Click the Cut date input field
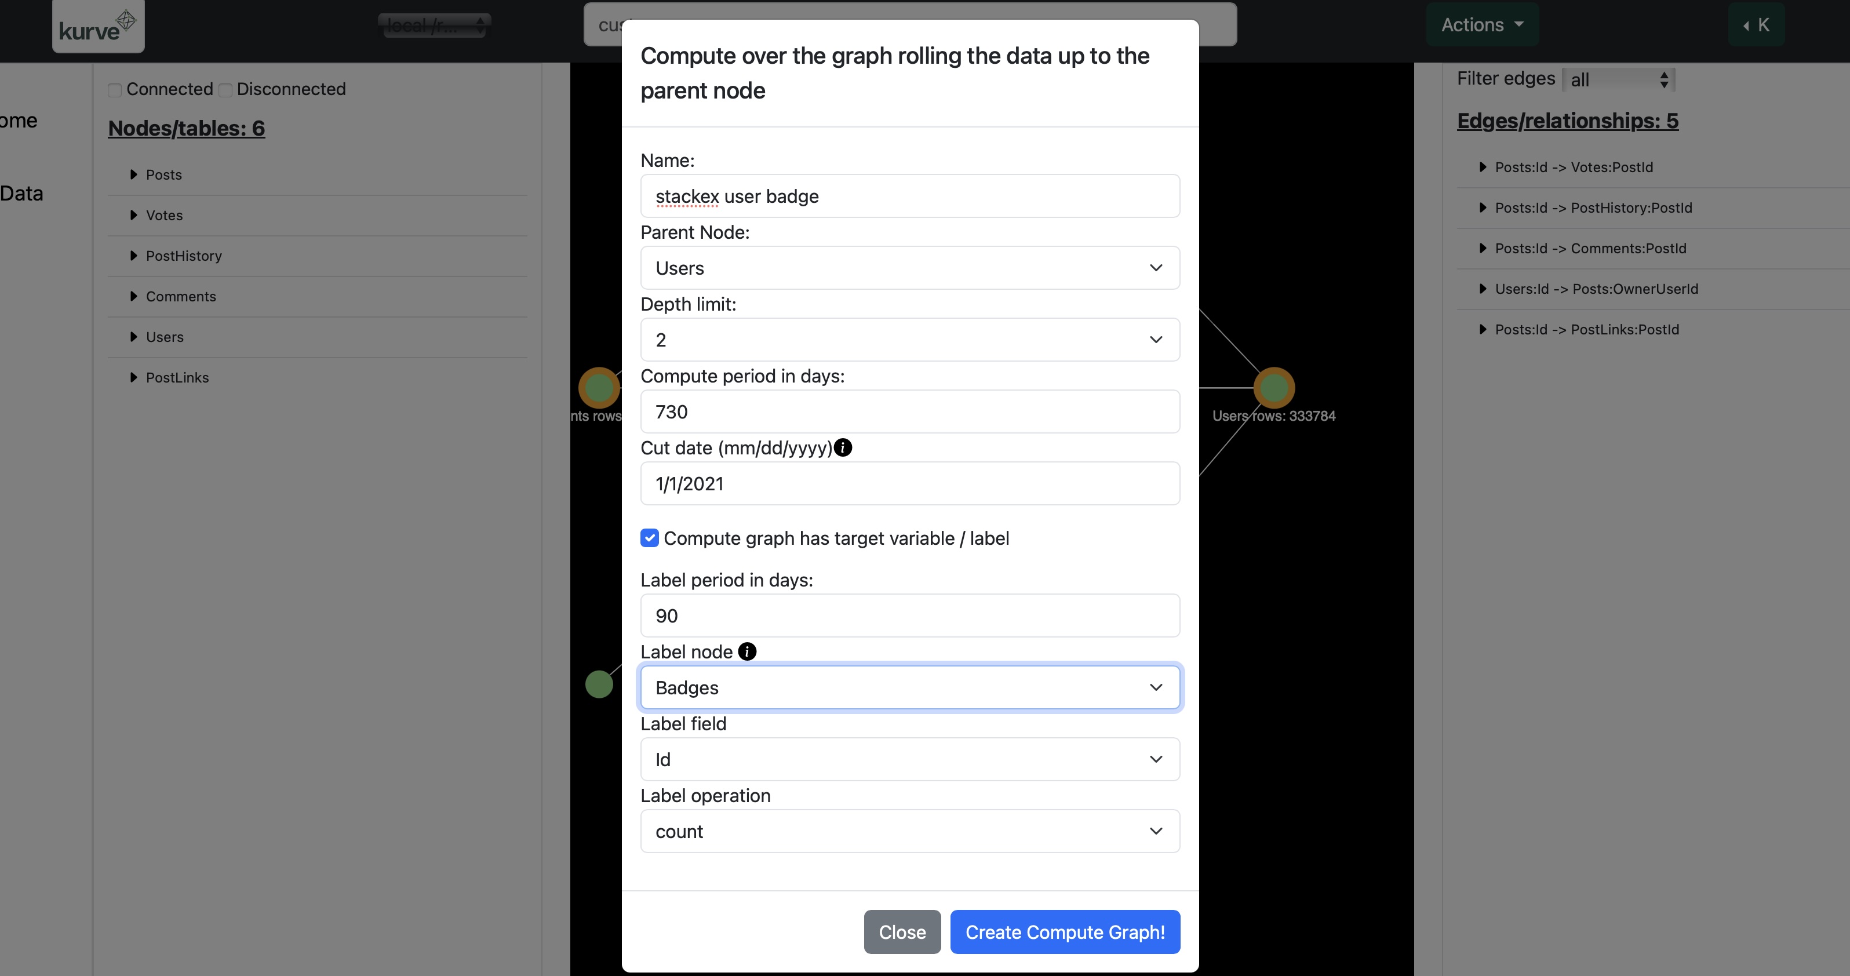Image resolution: width=1850 pixels, height=976 pixels. pyautogui.click(x=910, y=483)
